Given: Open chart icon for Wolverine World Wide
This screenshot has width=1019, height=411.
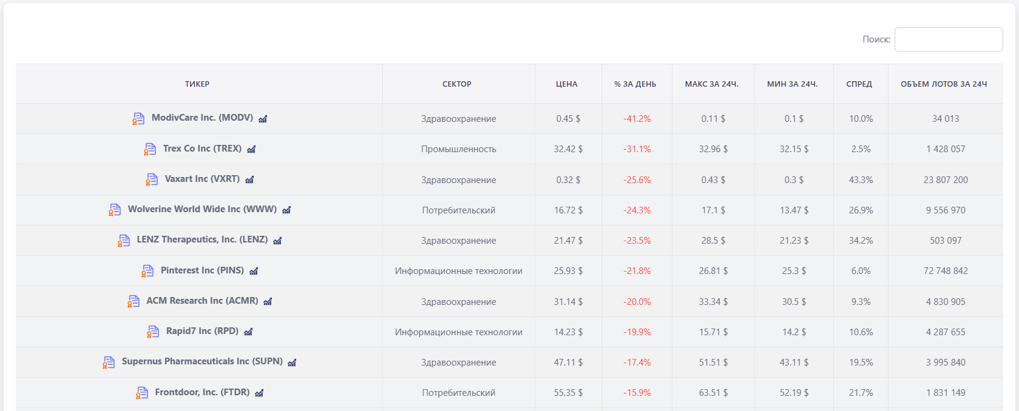Looking at the screenshot, I should (x=286, y=210).
